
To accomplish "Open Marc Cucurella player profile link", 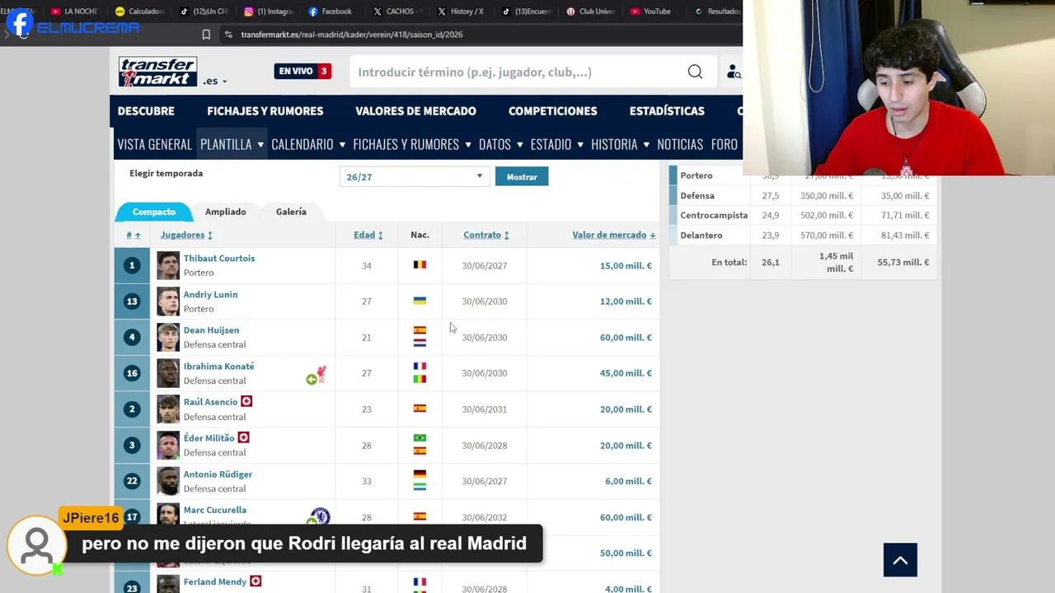I will (214, 510).
